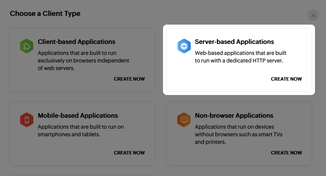
Task: Click the orange TV Non-browser icon
Action: [184, 120]
